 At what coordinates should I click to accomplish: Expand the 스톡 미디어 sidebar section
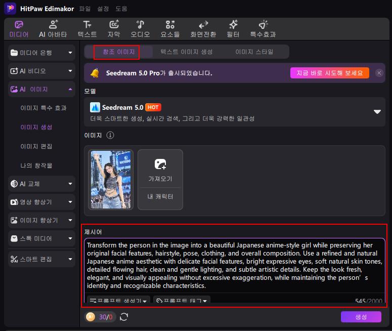coord(42,238)
